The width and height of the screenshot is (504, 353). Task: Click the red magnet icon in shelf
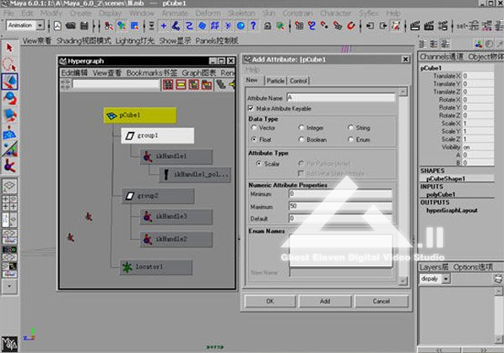point(350,25)
